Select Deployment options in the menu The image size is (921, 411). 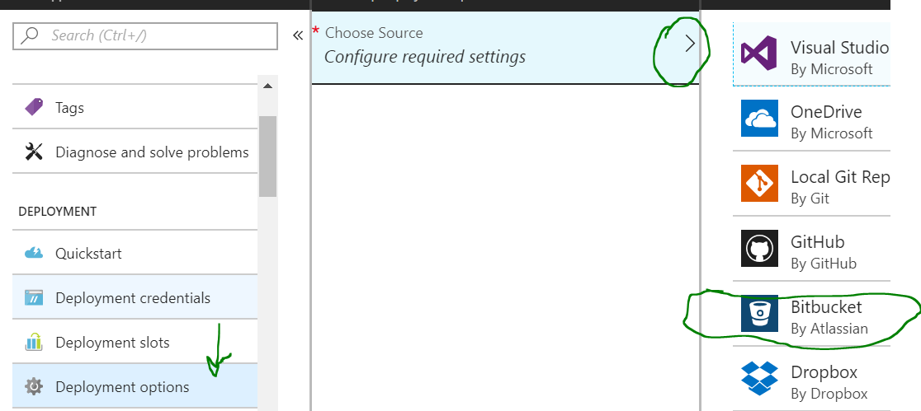pyautogui.click(x=135, y=386)
